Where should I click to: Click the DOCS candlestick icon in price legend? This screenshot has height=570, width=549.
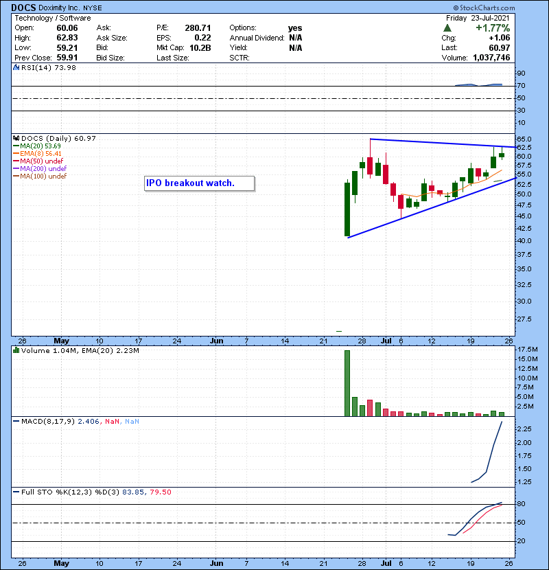(x=16, y=139)
